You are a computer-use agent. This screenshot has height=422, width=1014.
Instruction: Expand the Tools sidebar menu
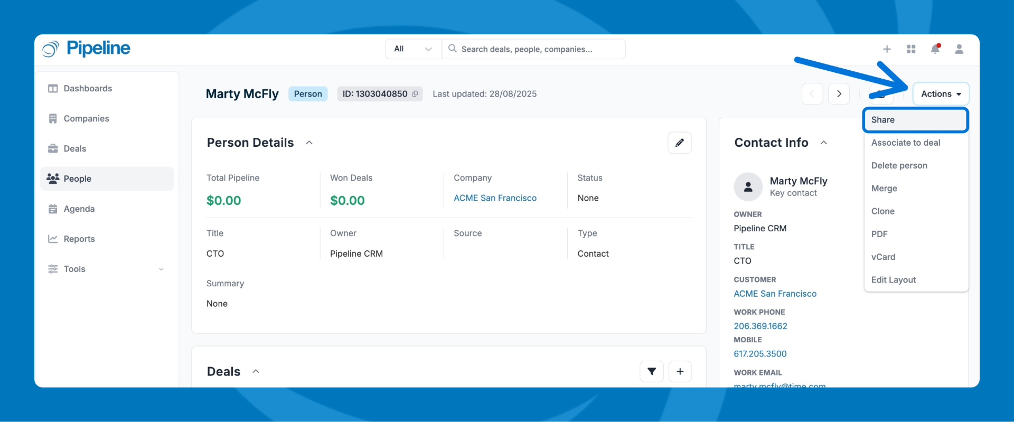coord(107,269)
